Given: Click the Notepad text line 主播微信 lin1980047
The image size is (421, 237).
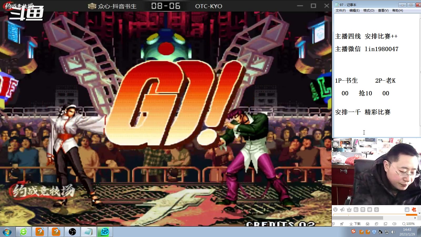Looking at the screenshot, I should 367,49.
